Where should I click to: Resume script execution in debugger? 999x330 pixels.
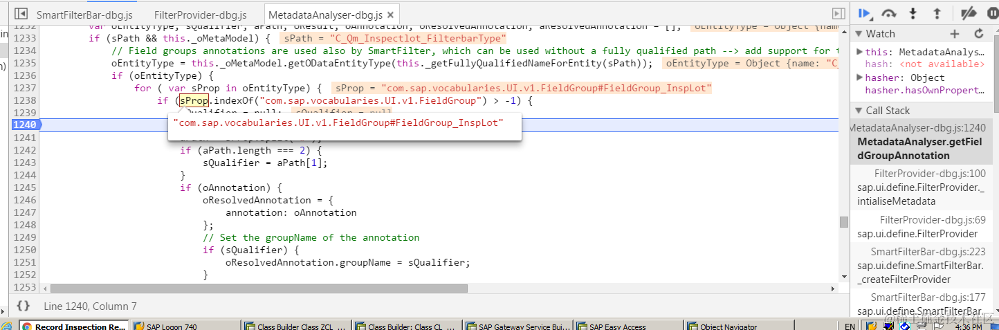tap(864, 13)
